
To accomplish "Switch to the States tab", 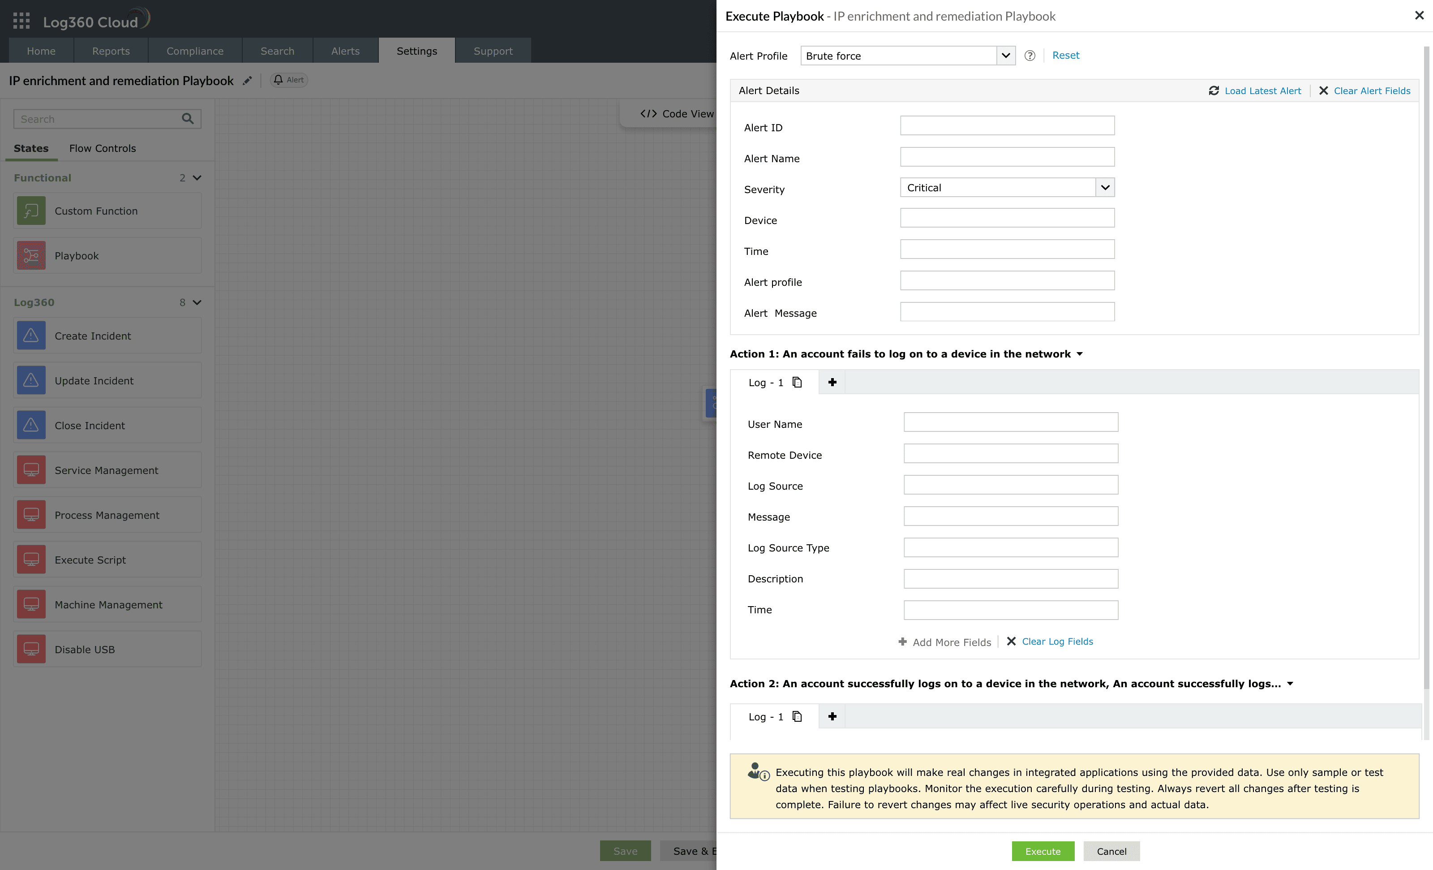I will (31, 148).
